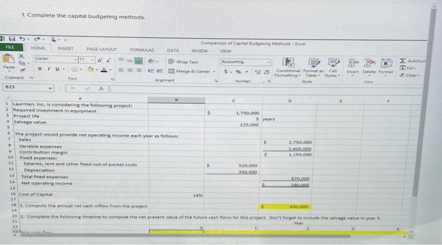Image resolution: width=442 pixels, height=245 pixels.
Task: Open Format as Table gallery
Action: [313, 68]
